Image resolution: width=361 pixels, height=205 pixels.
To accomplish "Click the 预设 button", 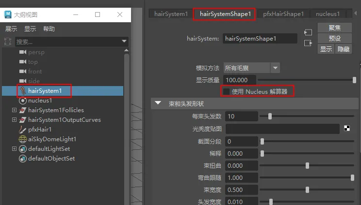I will (334, 38).
